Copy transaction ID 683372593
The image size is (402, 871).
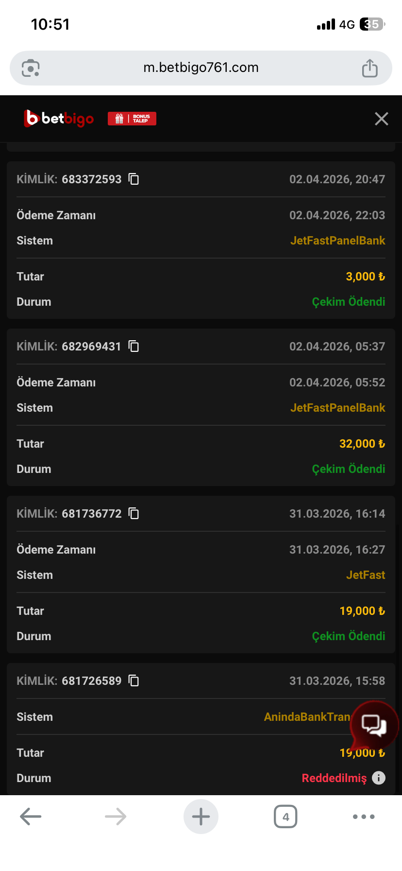(x=134, y=179)
